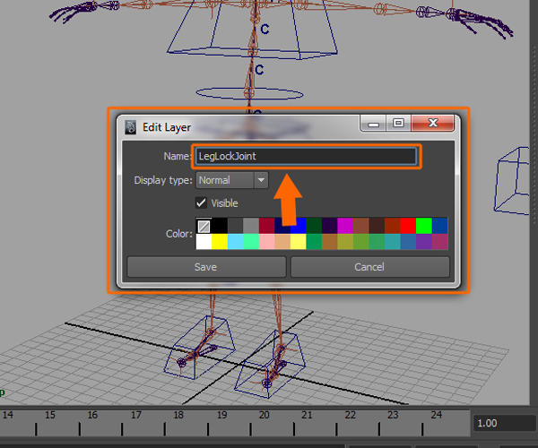Click the current frame field showing 1.00

coord(504,423)
